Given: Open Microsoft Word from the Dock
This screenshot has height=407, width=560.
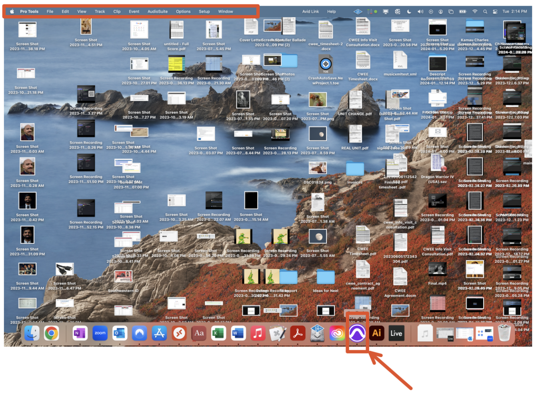Looking at the screenshot, I should click(238, 333).
